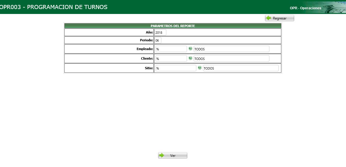Click the Cliente description field showing TODOS
346x167 pixels.
tap(231, 58)
